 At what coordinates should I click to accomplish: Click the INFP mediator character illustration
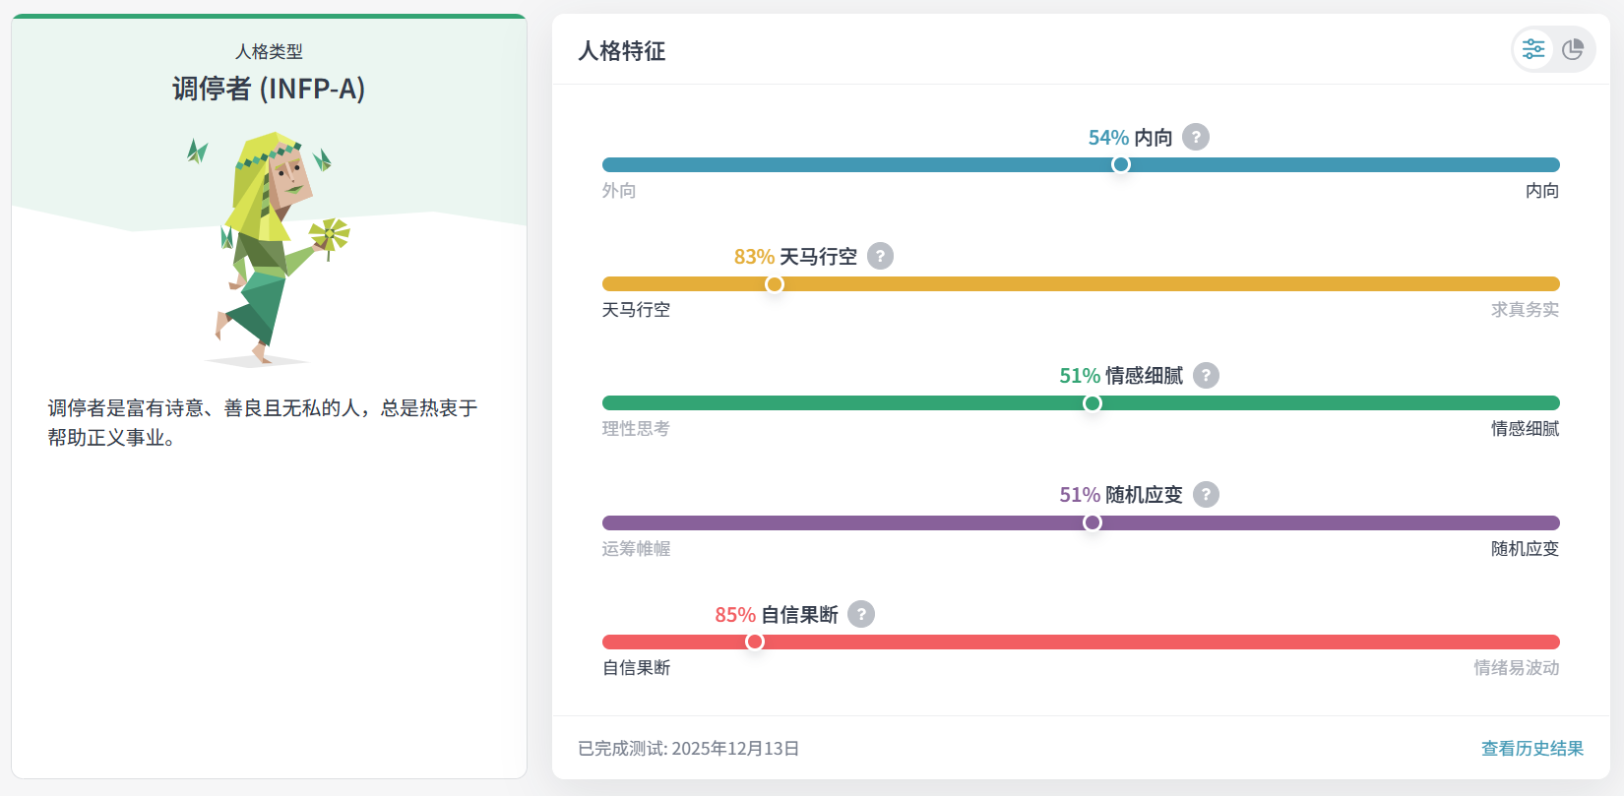tap(269, 248)
